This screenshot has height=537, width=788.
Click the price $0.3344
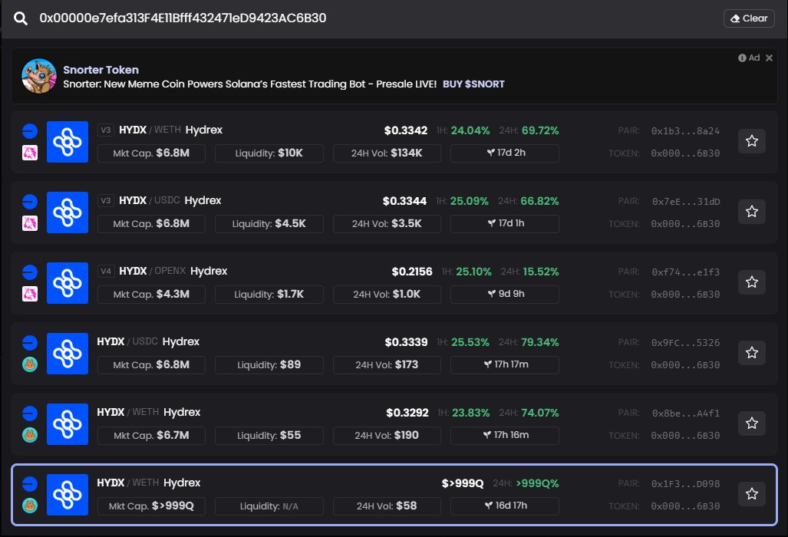[x=404, y=201]
